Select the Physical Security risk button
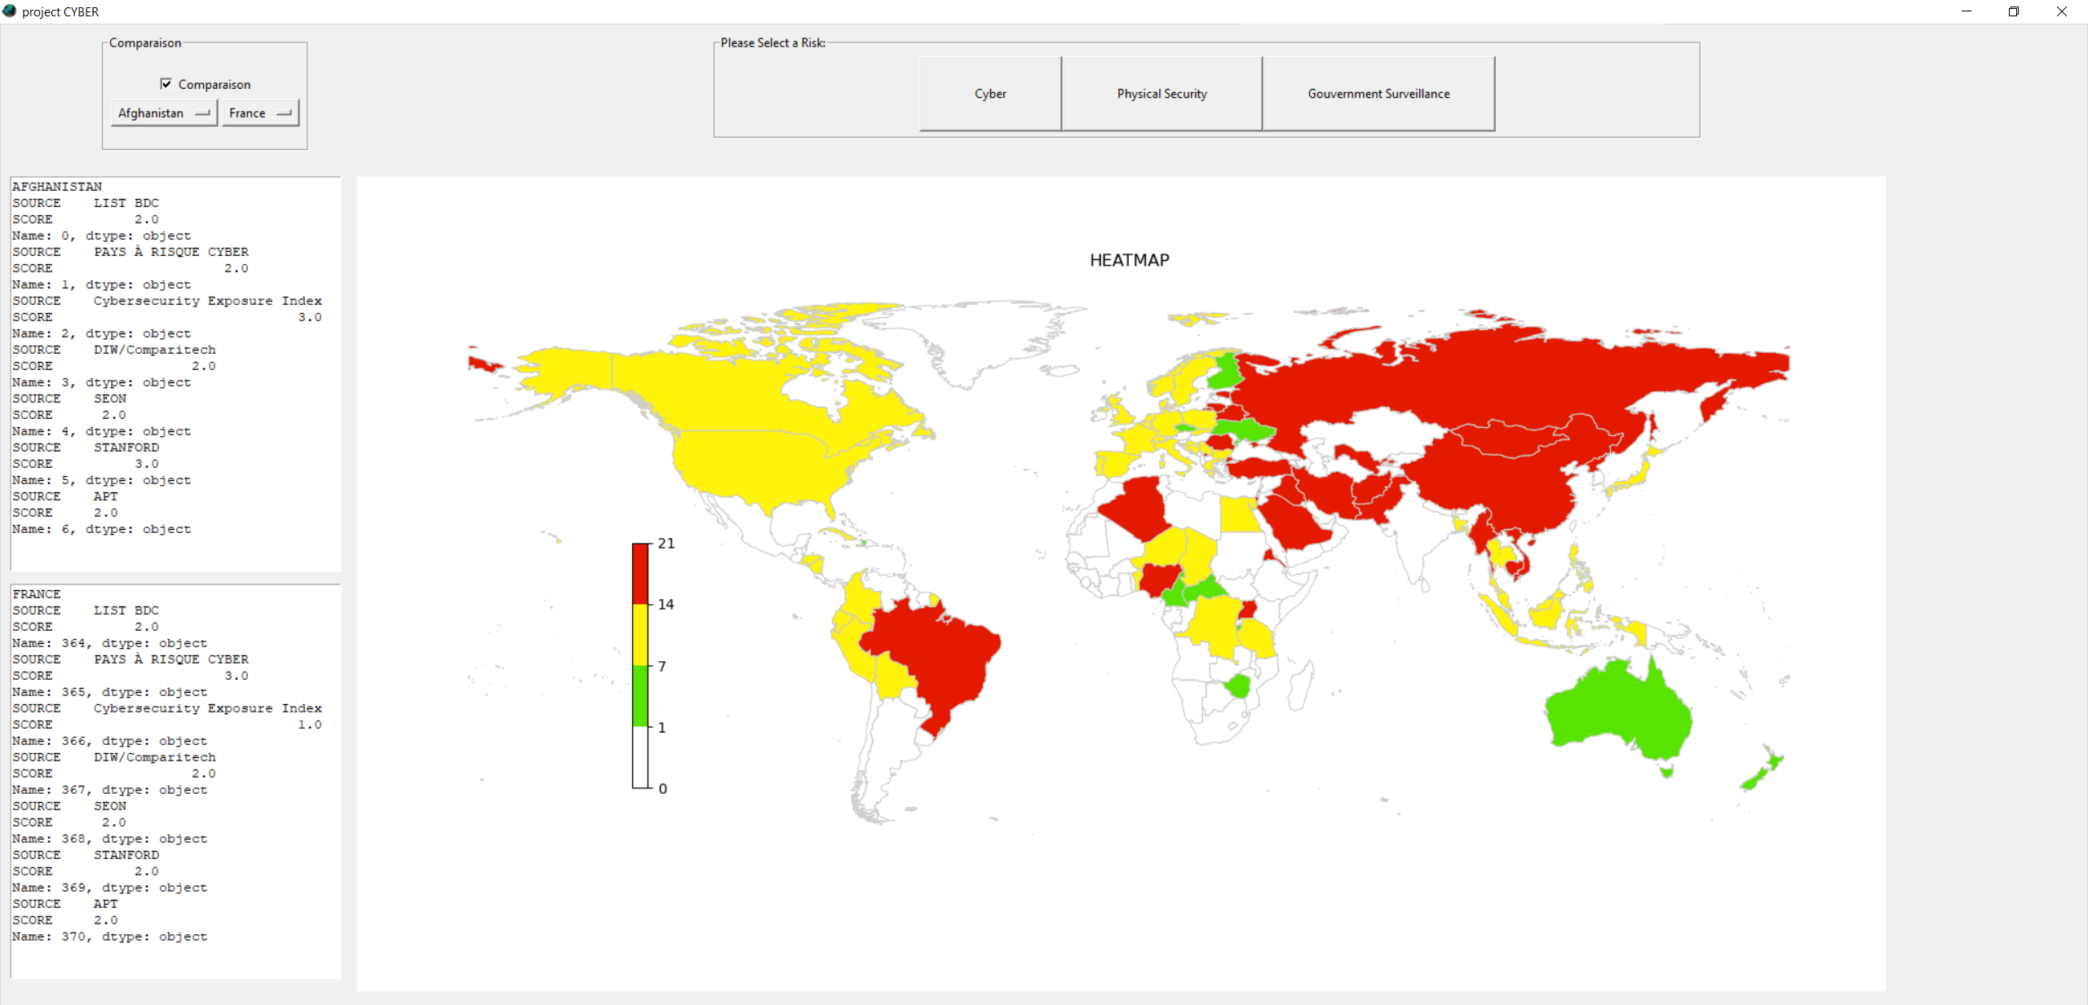This screenshot has width=2088, height=1005. (x=1161, y=93)
